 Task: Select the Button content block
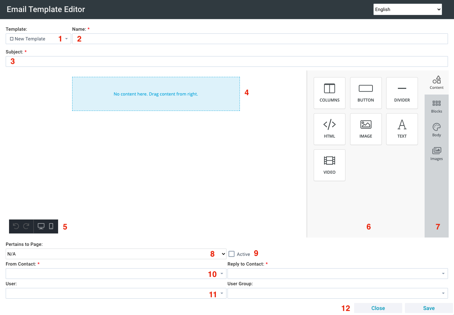tap(365, 93)
